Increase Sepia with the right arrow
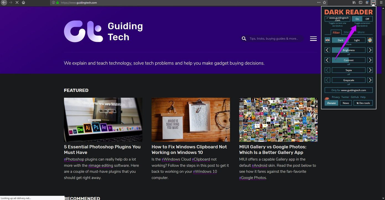385x200 pixels. [x=370, y=70]
